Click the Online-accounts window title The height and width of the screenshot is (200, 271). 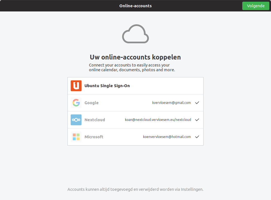(135, 6)
